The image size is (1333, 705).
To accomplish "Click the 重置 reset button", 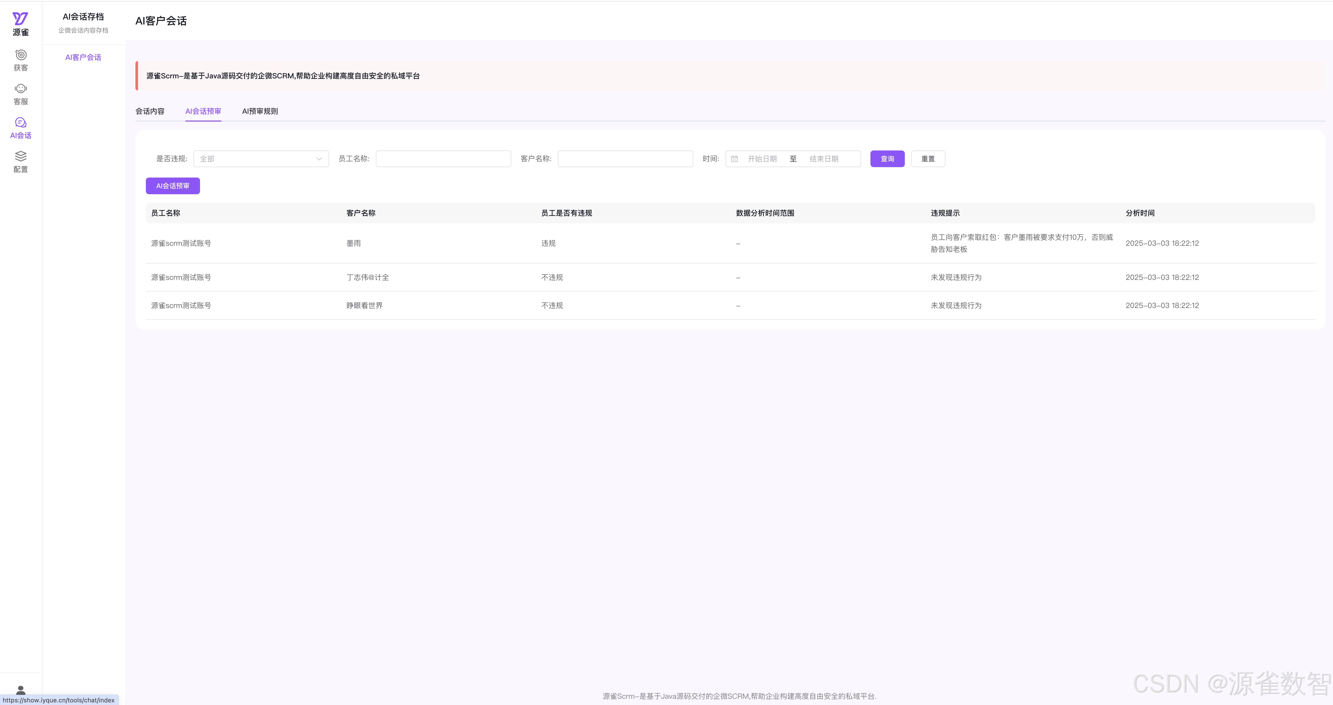I will coord(928,159).
